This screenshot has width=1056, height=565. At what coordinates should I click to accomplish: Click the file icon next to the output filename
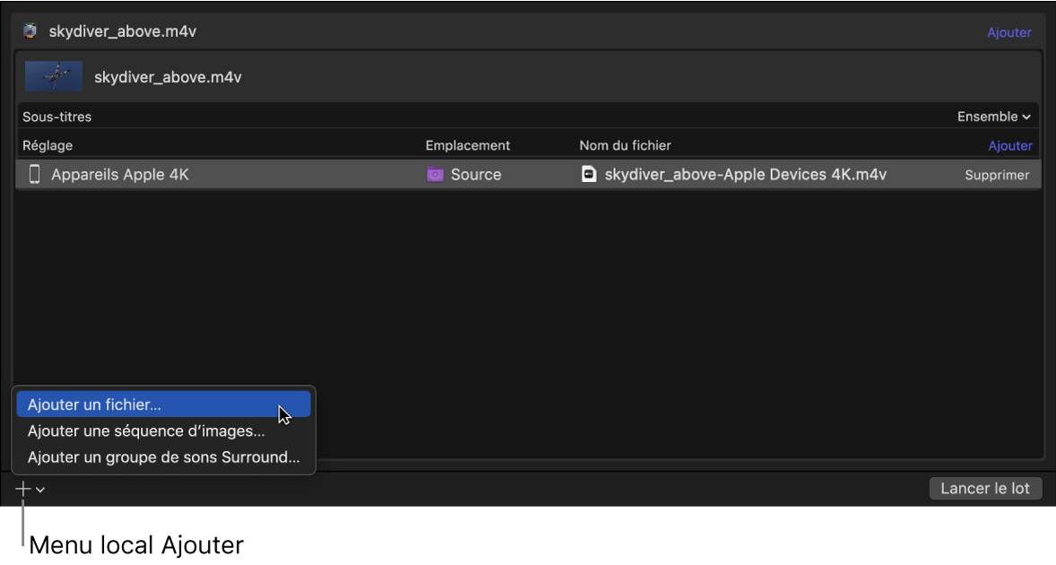pos(589,175)
